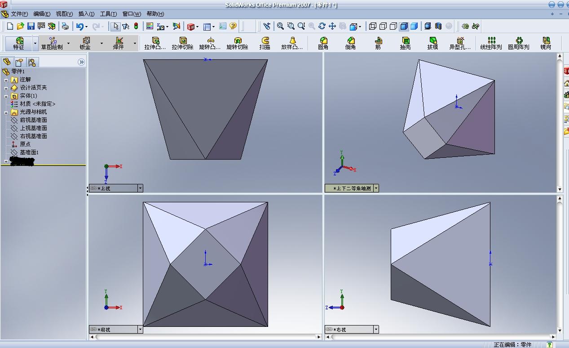Viewport: 569px width, 348px height.
Task: Click the Linear Pattern (线性阵列) tool
Action: [x=491, y=44]
